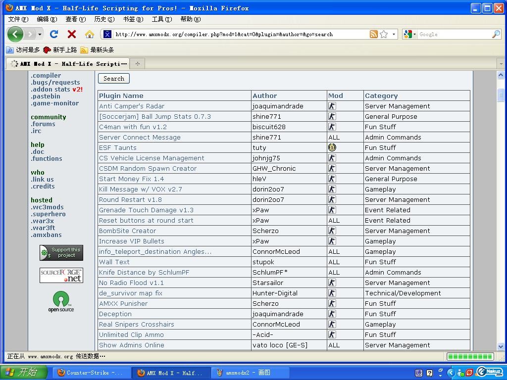Click the help question mark tray icon
507x380 pixels.
coord(429,373)
